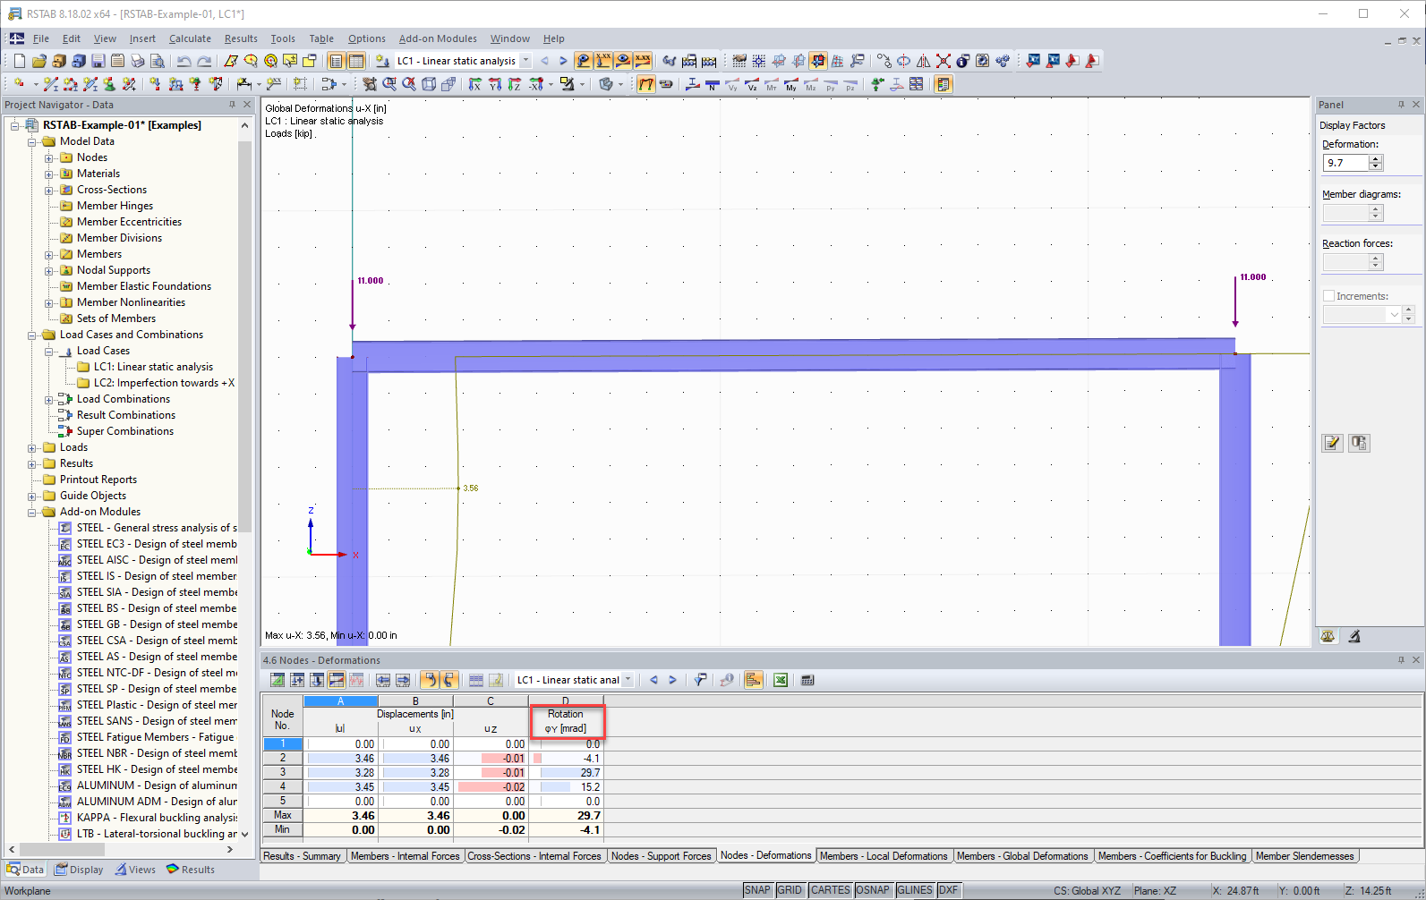Click the My moment diagram icon

(791, 84)
